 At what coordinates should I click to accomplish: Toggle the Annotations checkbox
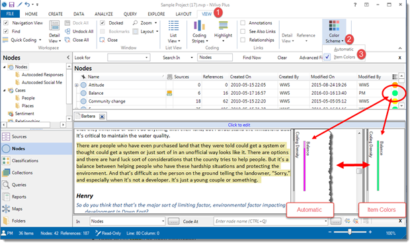pos(243,23)
